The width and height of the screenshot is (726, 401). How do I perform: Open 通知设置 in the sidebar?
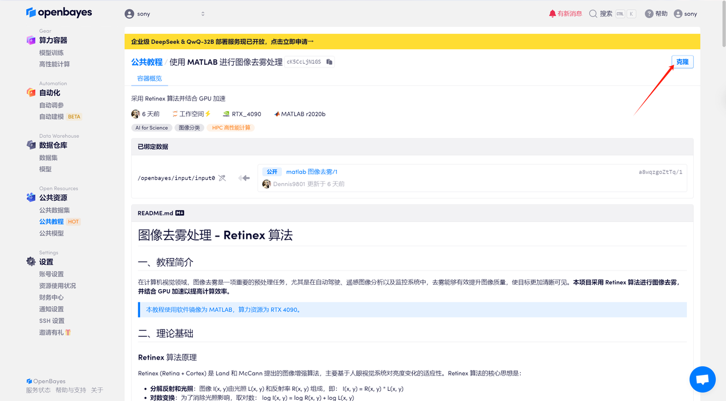click(x=52, y=309)
